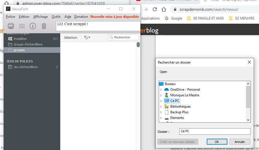259x150 pixels.
Task: Expand the Ce PC node
Action: [161, 101]
